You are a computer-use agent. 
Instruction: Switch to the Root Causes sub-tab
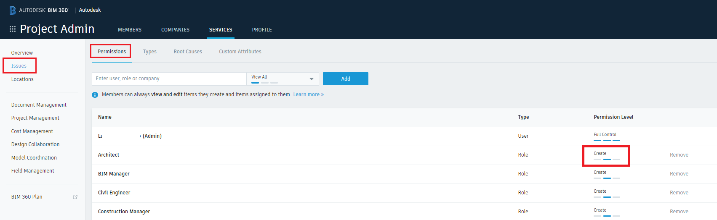(x=188, y=52)
